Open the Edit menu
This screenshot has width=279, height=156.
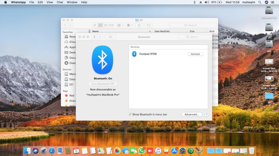[40, 2]
